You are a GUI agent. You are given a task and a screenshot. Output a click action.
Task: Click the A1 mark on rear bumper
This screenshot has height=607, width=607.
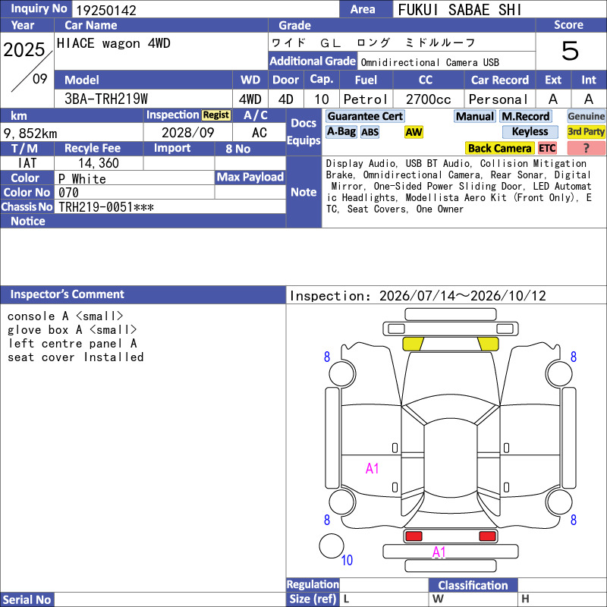[x=439, y=552]
